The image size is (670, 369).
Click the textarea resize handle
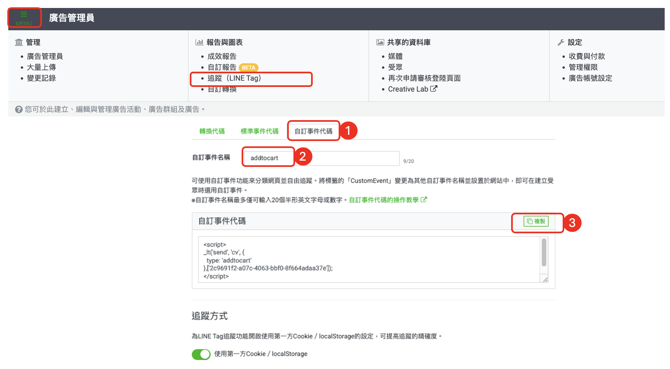click(545, 280)
